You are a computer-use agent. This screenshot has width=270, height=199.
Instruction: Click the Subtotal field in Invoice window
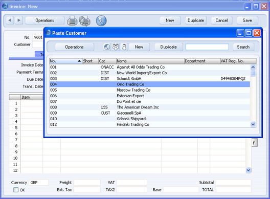pos(233,183)
